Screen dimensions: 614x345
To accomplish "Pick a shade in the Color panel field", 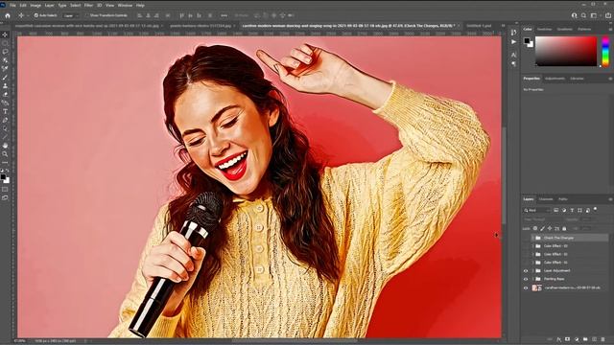I will click(x=566, y=51).
